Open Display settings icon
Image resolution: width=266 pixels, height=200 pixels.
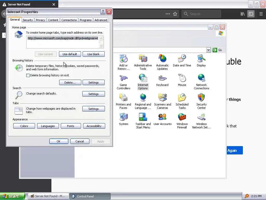201,60
